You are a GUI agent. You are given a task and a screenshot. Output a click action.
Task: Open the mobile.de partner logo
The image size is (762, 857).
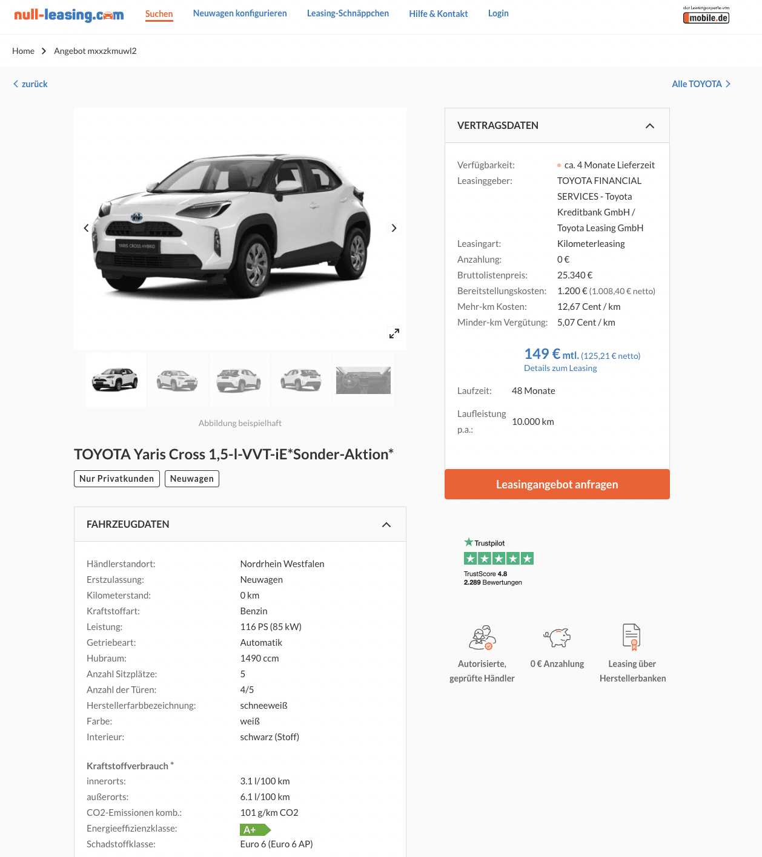pos(706,15)
